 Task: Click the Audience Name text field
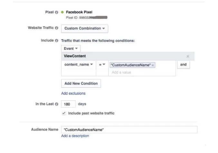click(x=129, y=130)
